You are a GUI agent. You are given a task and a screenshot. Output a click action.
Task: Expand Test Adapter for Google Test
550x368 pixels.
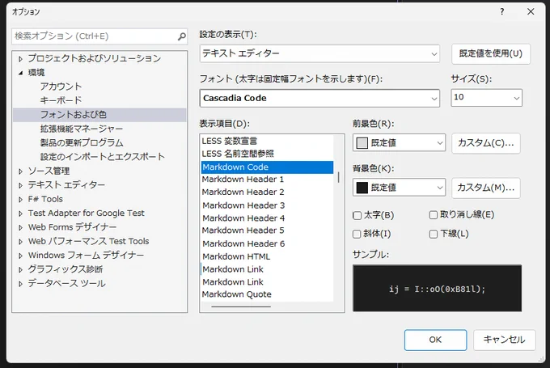coord(20,214)
